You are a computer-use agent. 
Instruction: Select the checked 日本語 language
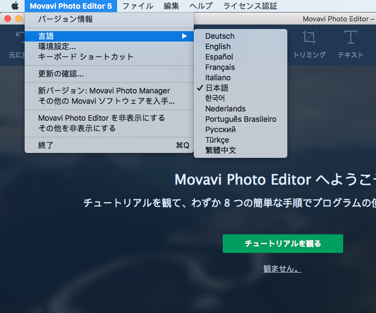(x=240, y=88)
